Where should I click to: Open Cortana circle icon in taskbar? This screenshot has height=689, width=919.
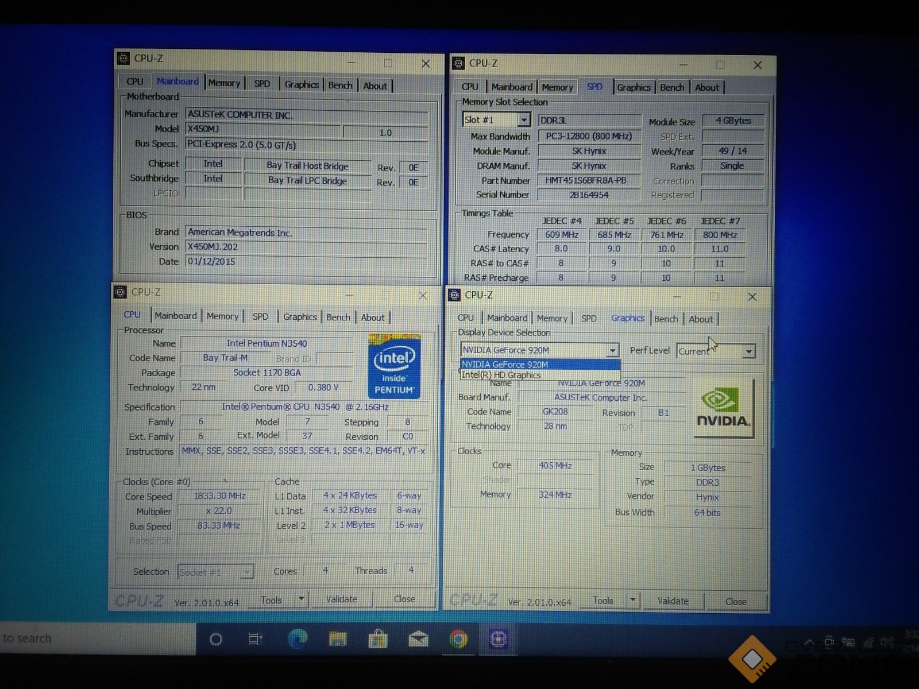(x=216, y=639)
